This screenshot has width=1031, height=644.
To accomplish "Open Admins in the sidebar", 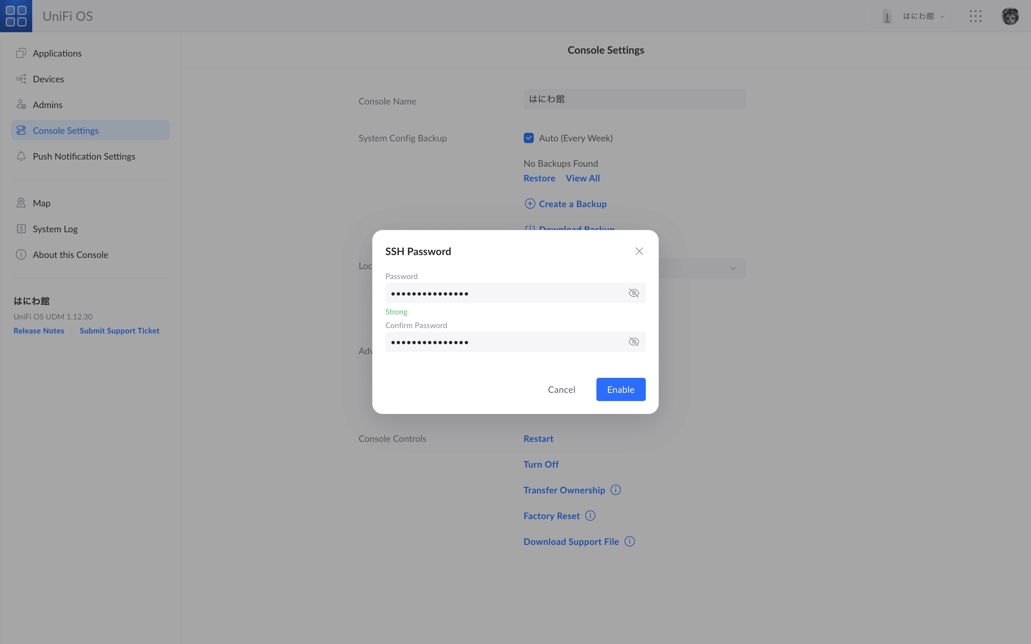I will (x=90, y=104).
